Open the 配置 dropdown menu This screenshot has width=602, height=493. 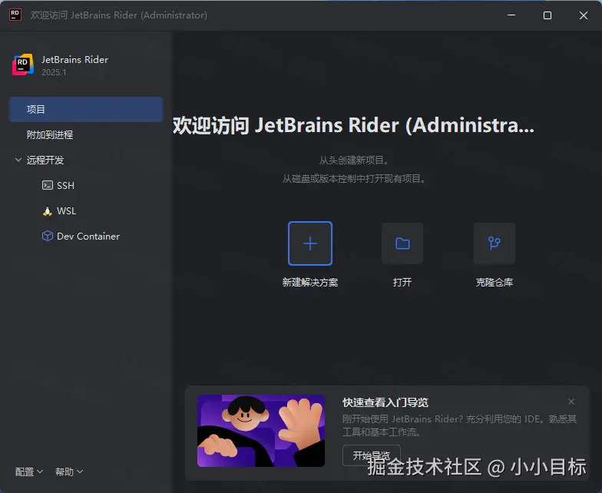pyautogui.click(x=29, y=471)
